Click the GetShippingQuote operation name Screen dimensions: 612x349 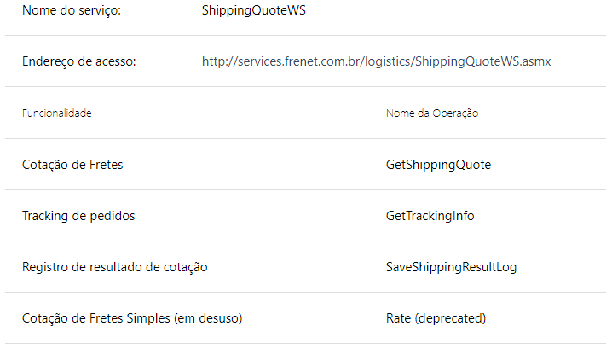438,165
